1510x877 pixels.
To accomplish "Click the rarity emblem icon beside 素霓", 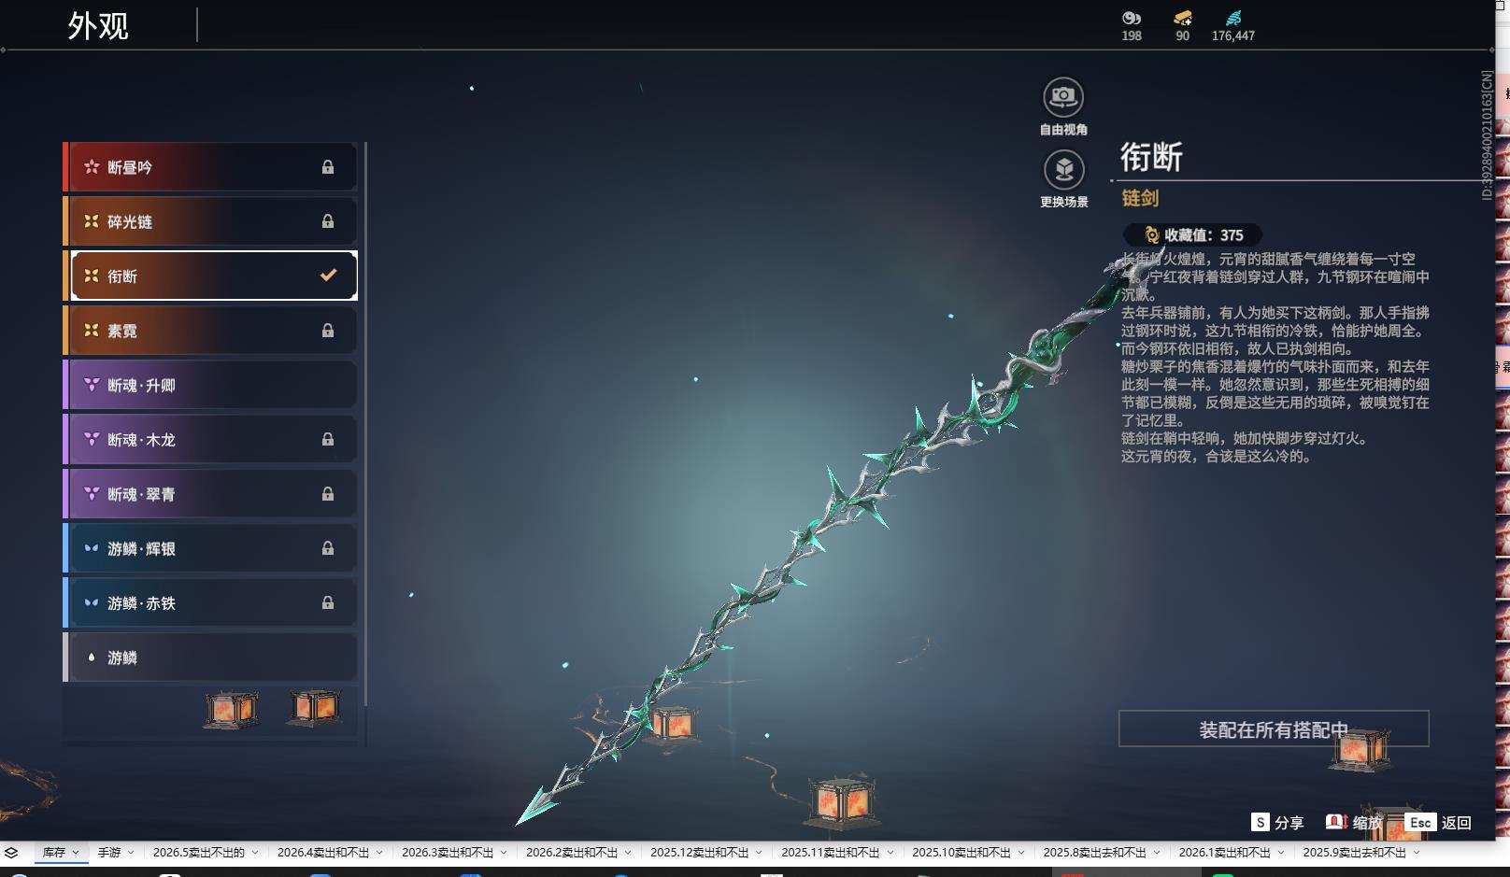I will [x=92, y=331].
